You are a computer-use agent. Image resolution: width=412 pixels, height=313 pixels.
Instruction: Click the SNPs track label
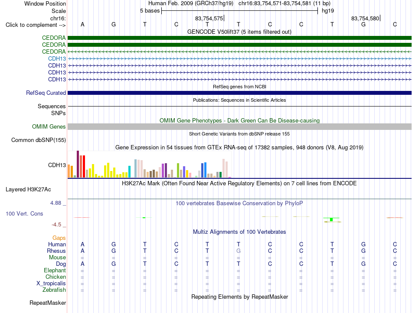[x=59, y=113]
